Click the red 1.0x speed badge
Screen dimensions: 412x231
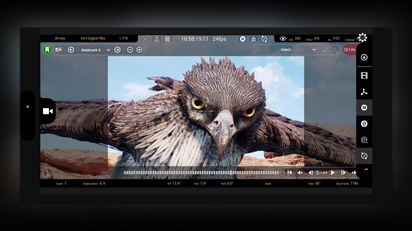click(349, 50)
